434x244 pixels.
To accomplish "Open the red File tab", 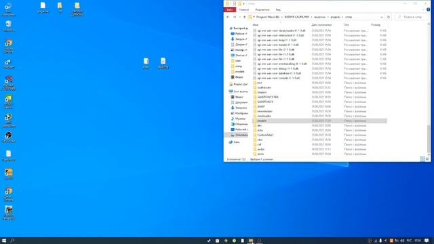I will tap(230, 9).
